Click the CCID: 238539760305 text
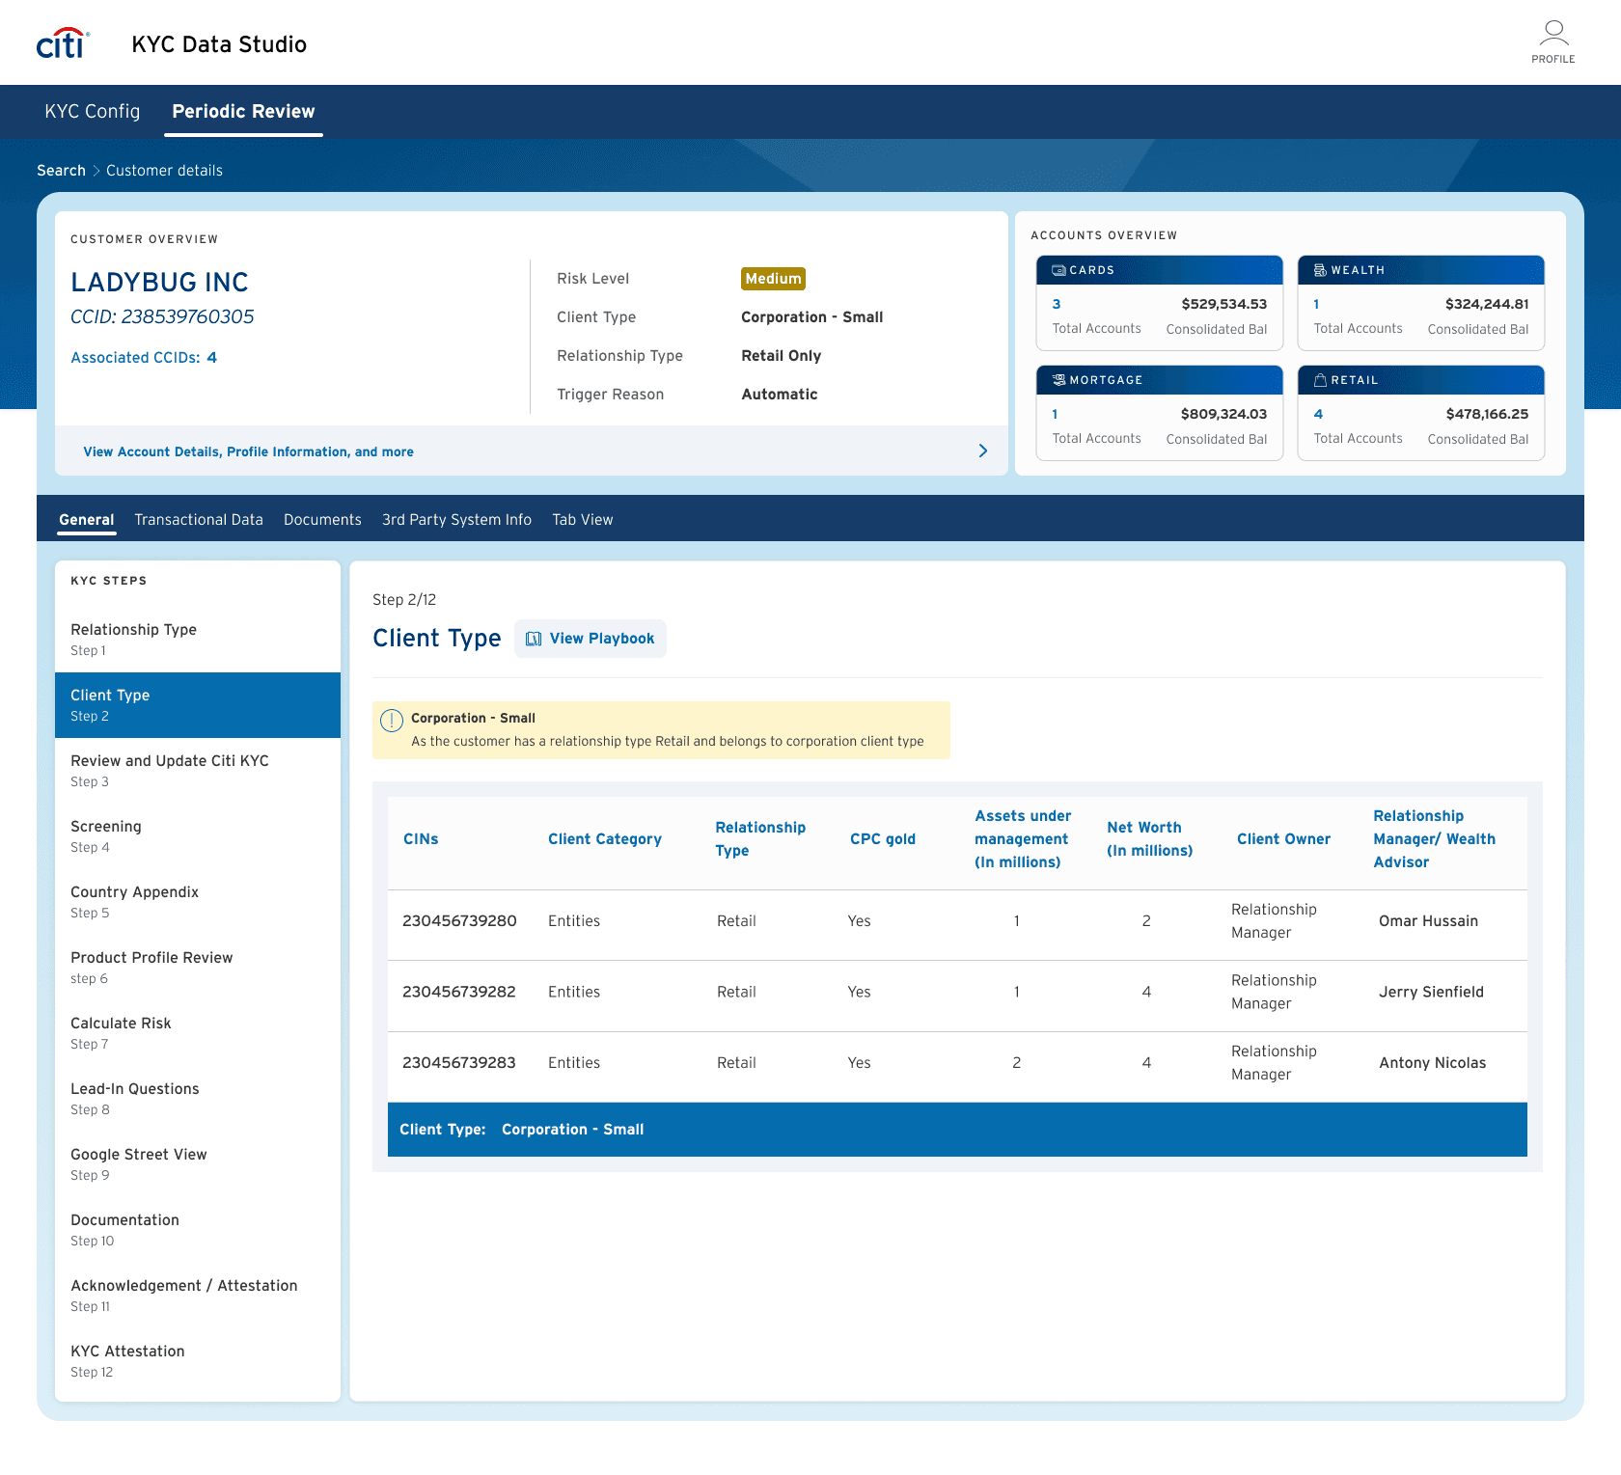 162,316
